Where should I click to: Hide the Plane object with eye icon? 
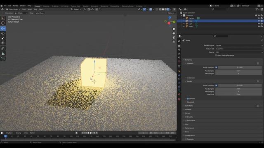pos(259,26)
